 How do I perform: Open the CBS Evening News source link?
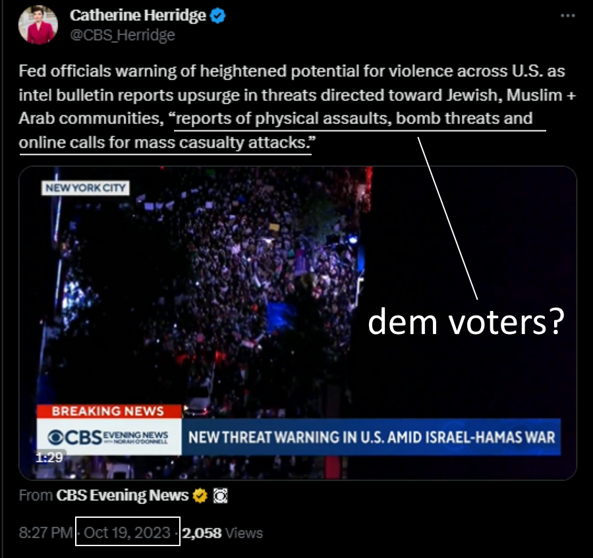(x=122, y=495)
